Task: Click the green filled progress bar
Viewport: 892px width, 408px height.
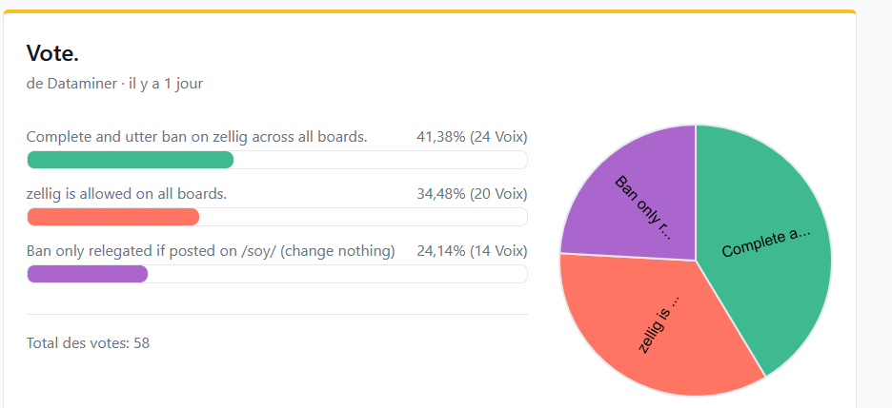Action: (130, 160)
